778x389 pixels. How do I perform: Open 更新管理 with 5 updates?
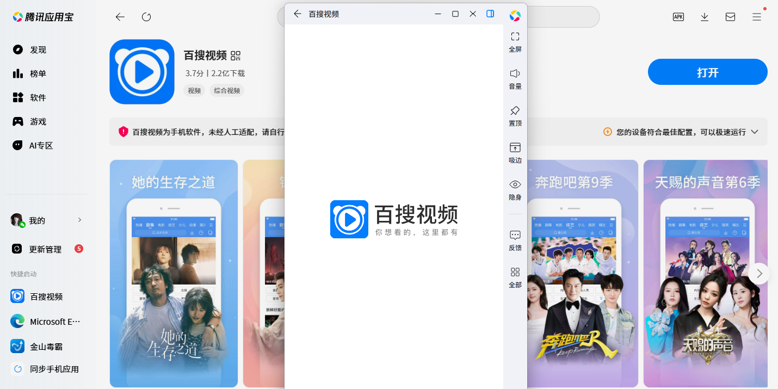(x=47, y=249)
